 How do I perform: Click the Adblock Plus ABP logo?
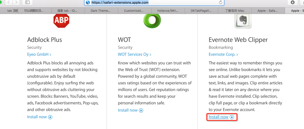61,21
